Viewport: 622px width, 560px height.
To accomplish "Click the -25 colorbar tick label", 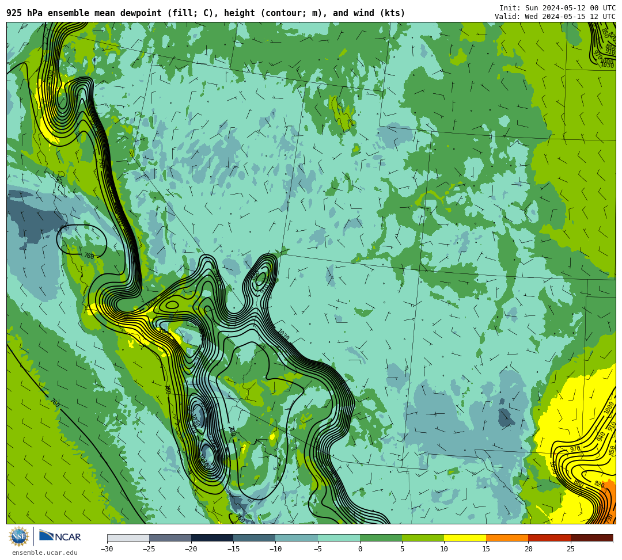I will click(149, 549).
